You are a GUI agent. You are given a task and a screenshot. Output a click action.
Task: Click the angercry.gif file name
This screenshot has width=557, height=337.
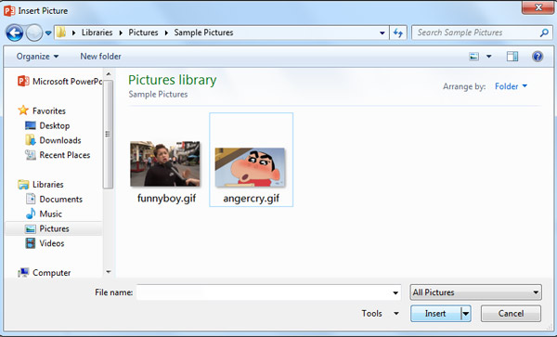(252, 198)
